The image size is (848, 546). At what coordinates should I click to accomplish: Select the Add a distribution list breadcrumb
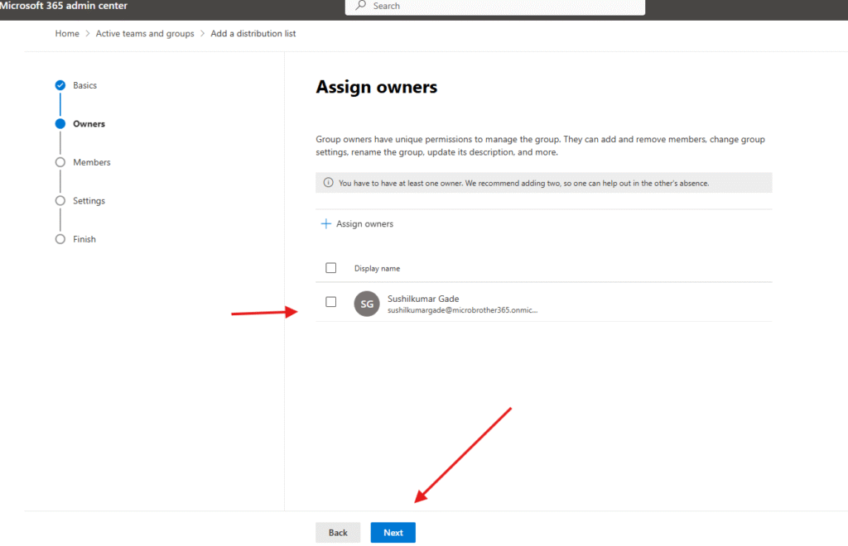[x=253, y=34]
